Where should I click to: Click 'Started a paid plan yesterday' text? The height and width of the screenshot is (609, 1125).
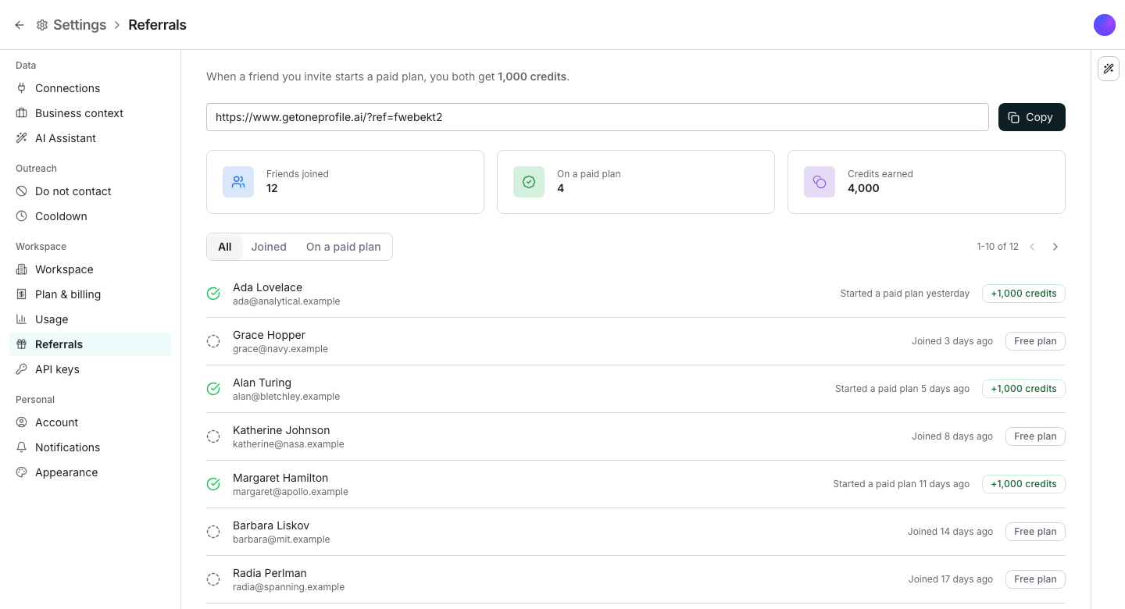click(905, 294)
